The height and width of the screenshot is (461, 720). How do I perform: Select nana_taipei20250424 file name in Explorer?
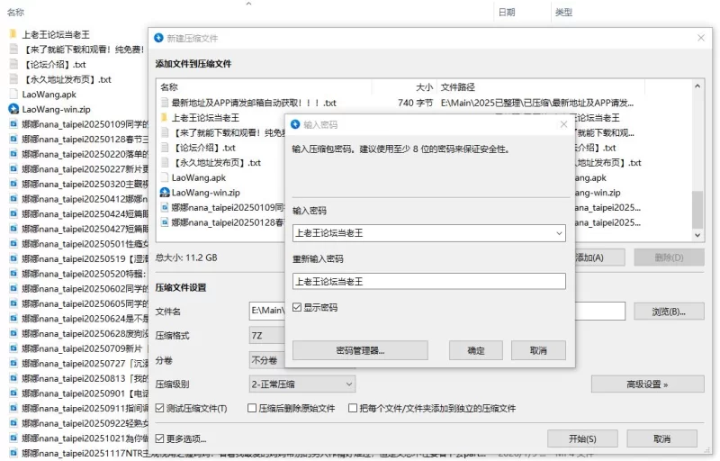85,214
